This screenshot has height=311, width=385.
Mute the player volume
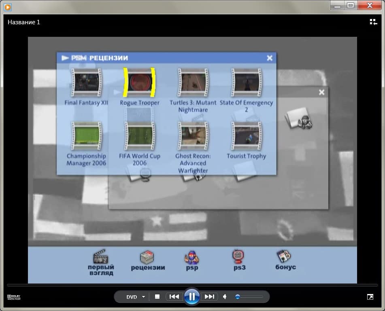pos(225,297)
